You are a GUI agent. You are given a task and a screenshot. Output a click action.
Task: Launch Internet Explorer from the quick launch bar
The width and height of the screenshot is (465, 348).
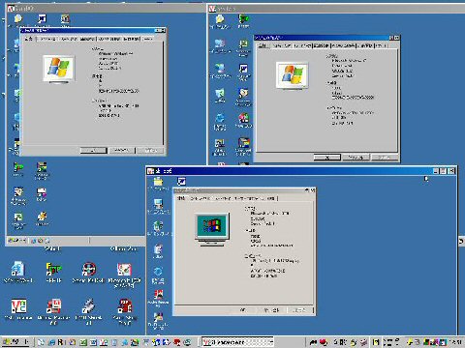coord(51,342)
